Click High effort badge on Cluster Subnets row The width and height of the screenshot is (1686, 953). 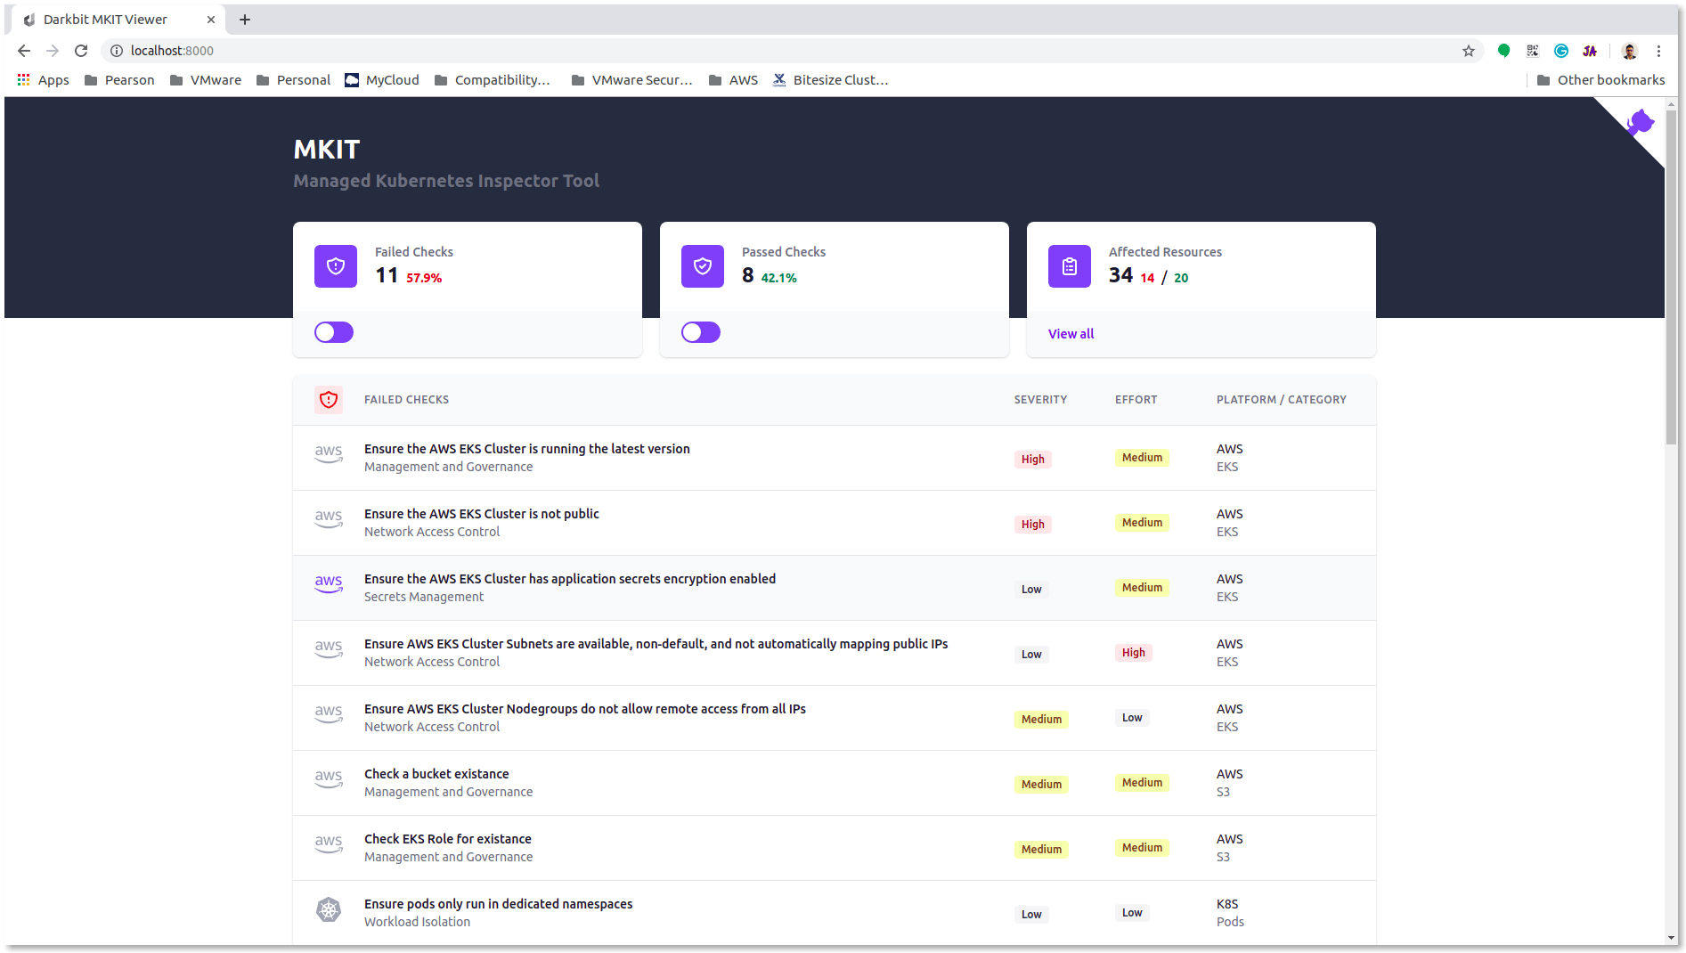[x=1133, y=652]
